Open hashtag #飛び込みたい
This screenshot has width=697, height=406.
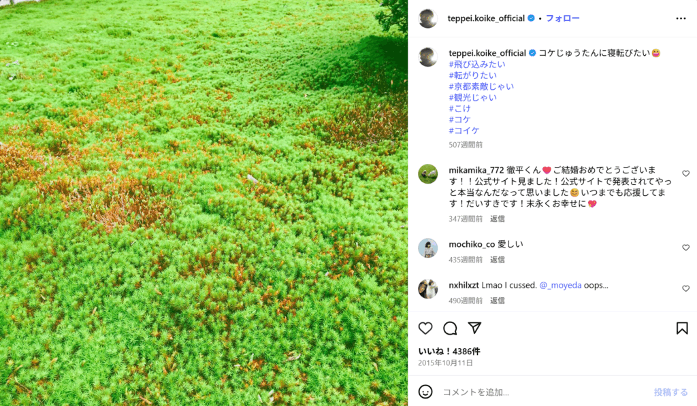(x=477, y=64)
